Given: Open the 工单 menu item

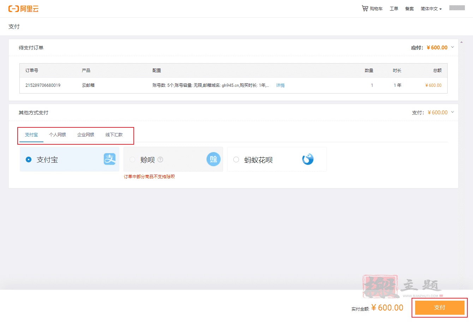Looking at the screenshot, I should [394, 9].
